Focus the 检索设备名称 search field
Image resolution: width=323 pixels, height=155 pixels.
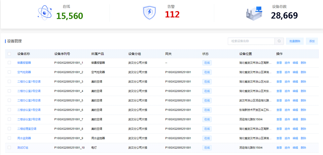(x=251, y=41)
